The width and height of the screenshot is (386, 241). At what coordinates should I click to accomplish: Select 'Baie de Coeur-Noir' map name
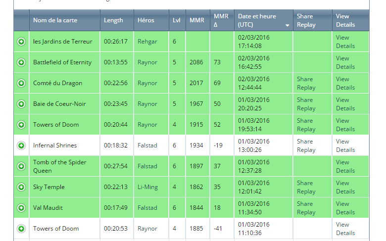click(59, 104)
